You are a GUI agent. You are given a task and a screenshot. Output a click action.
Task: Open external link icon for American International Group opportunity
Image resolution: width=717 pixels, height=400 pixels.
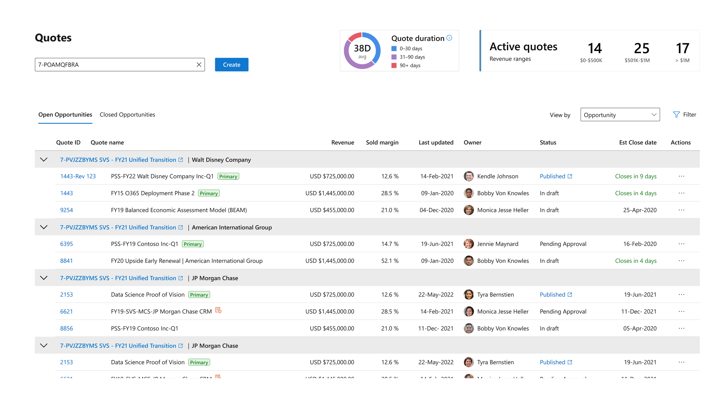181,227
